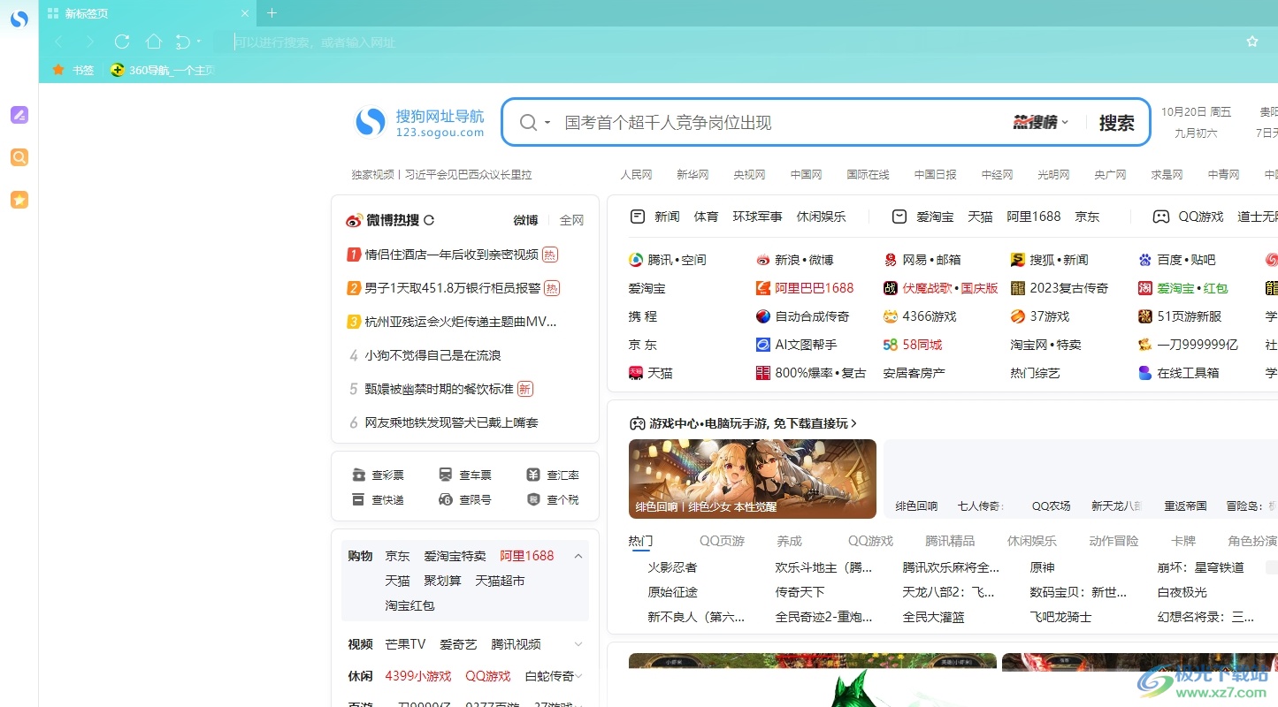Screen dimensions: 1278x707
Task: Open the 10月20日 周五 date link
Action: pos(1196,112)
